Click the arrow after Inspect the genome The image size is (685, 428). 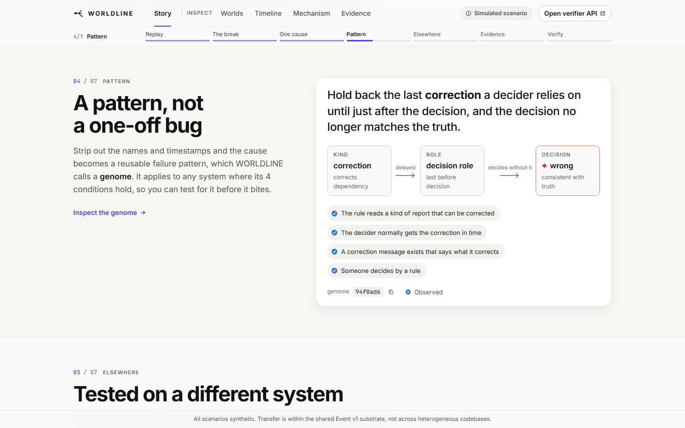click(x=143, y=213)
